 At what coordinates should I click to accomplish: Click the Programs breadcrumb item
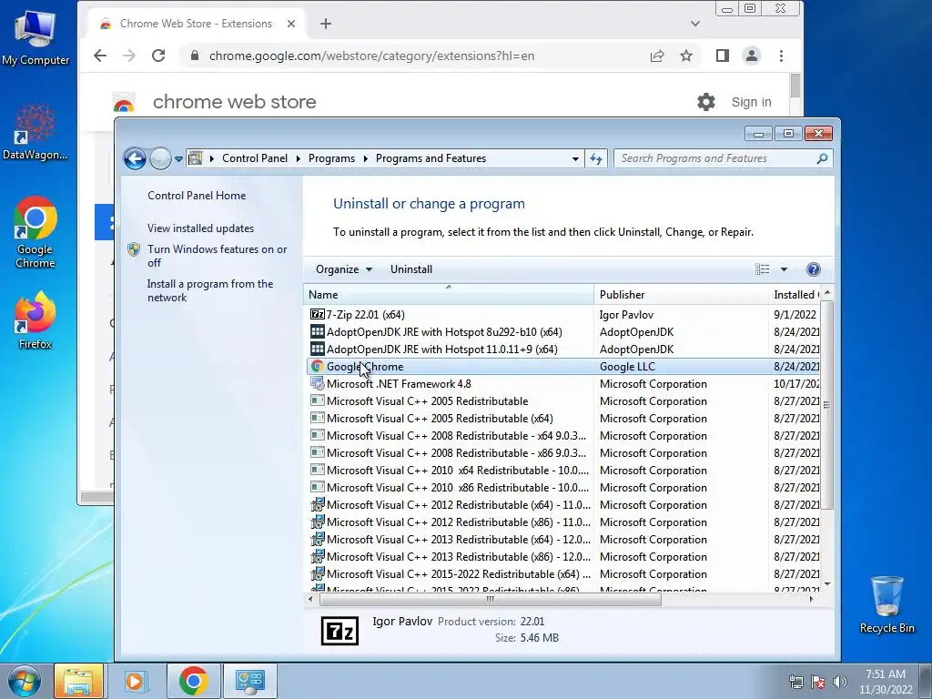[331, 158]
